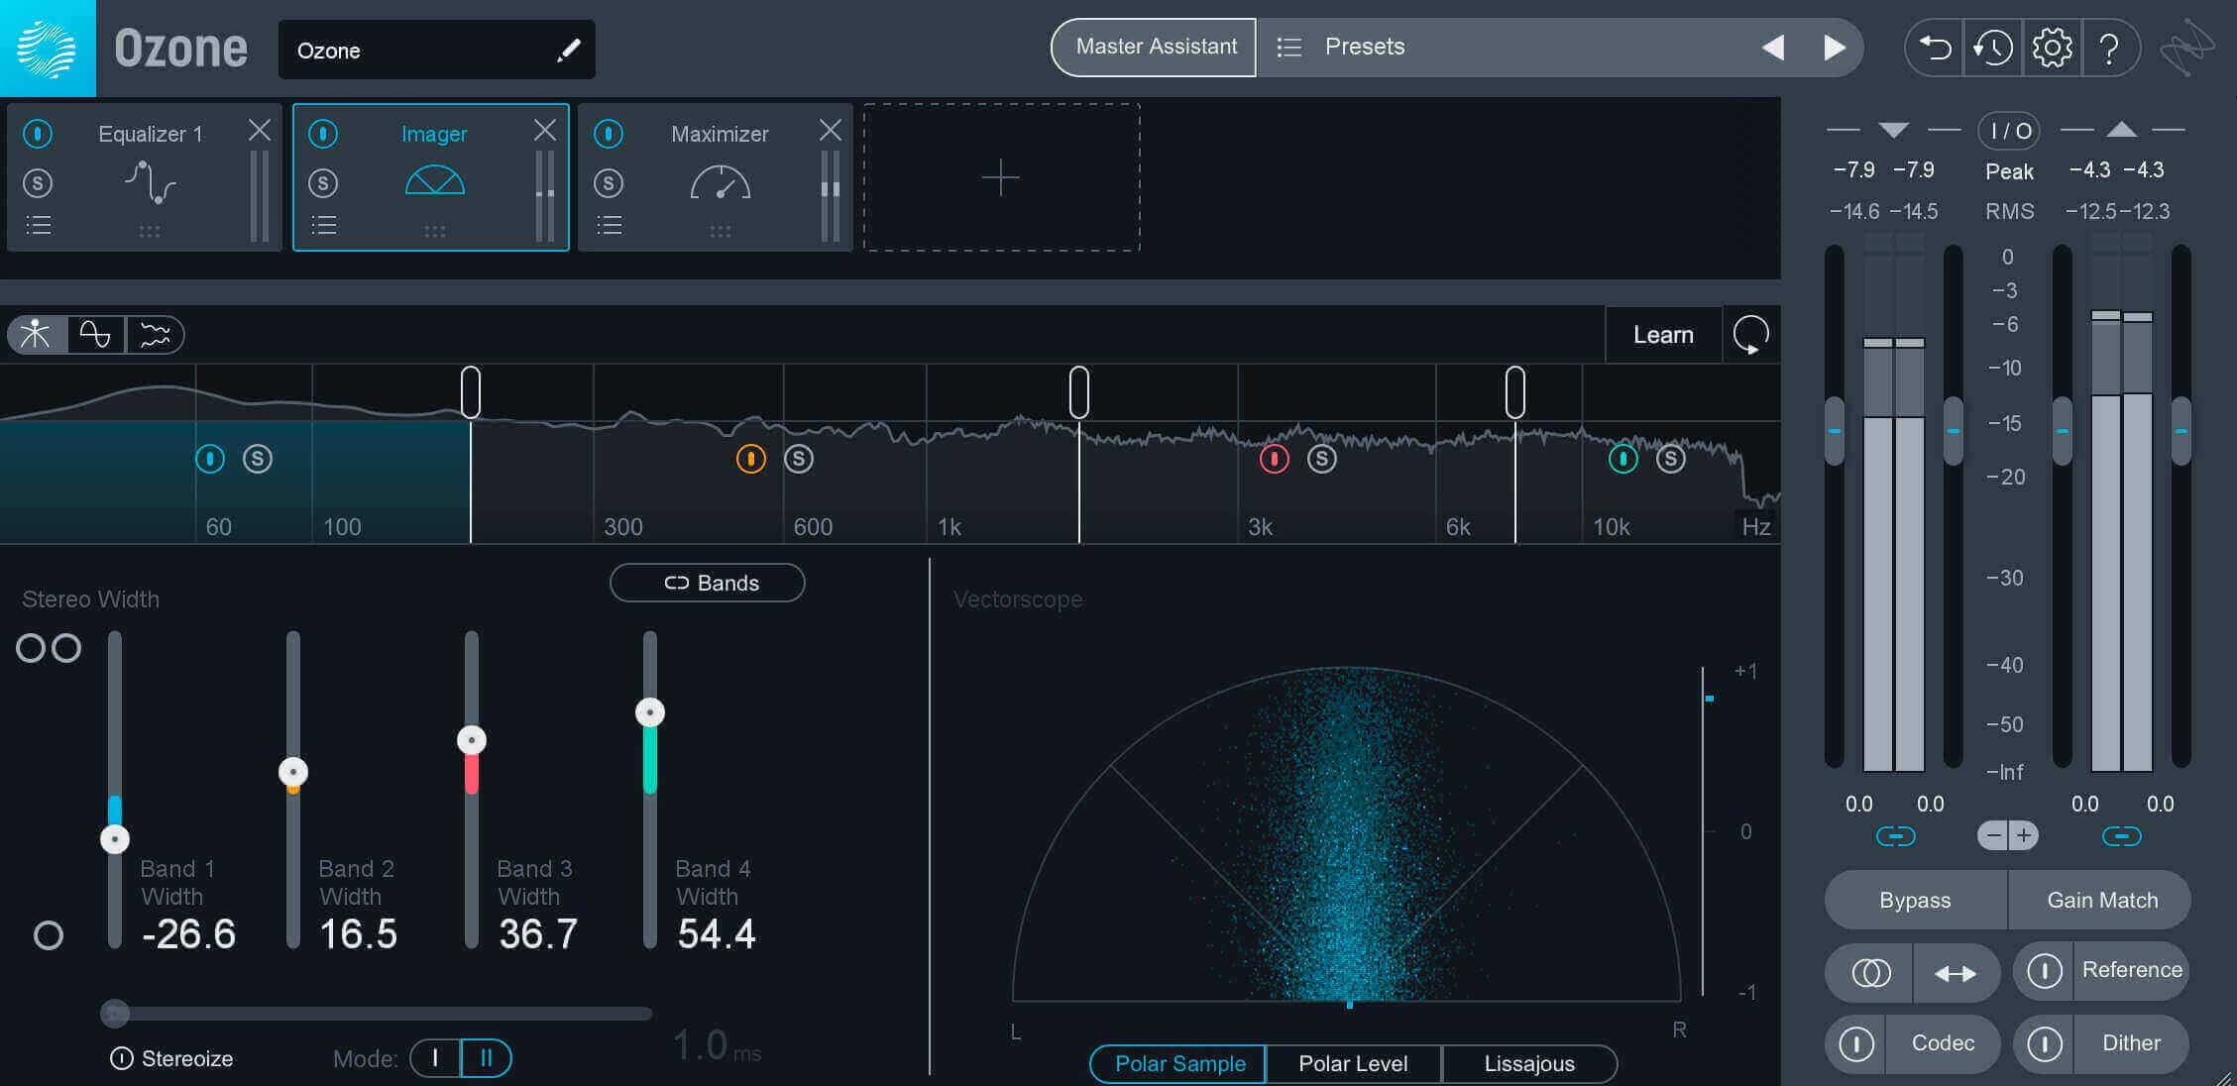Screen dimensions: 2237x1086
Task: Reset the Learn crossover refresh icon
Action: click(1751, 335)
